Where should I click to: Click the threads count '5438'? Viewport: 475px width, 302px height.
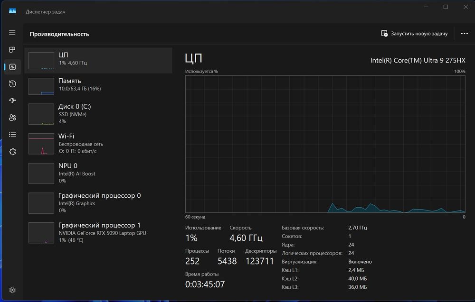coord(227,261)
